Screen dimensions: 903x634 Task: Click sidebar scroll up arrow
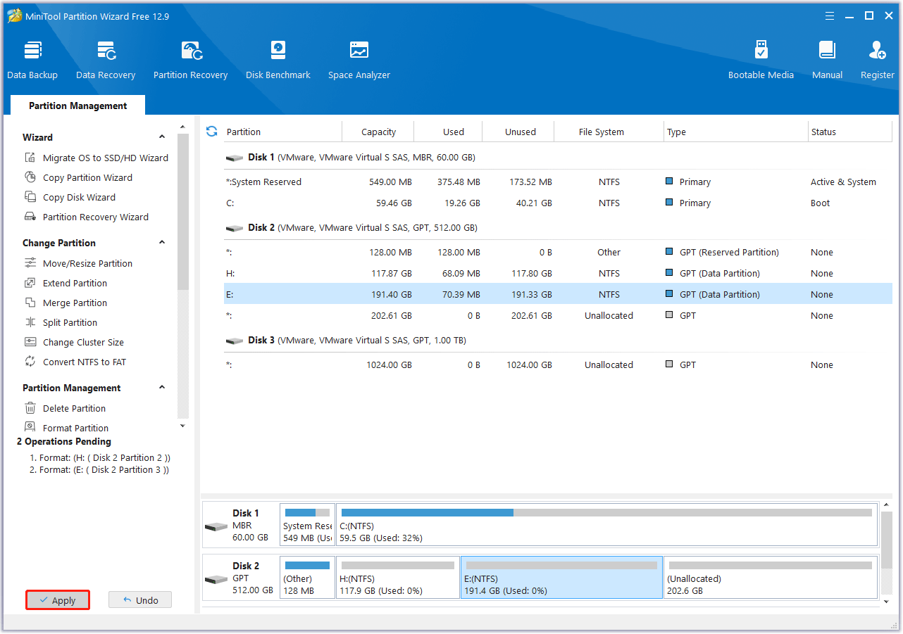183,127
